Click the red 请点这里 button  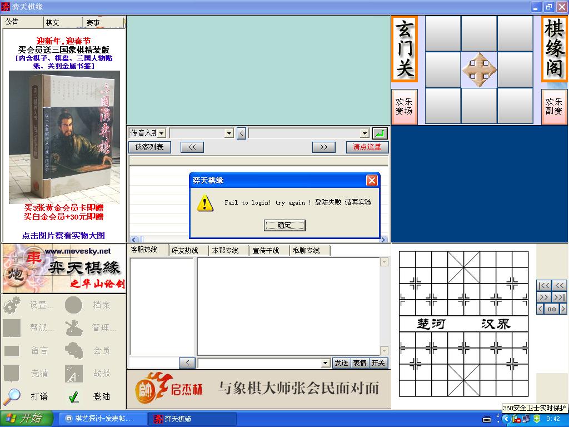pos(367,147)
